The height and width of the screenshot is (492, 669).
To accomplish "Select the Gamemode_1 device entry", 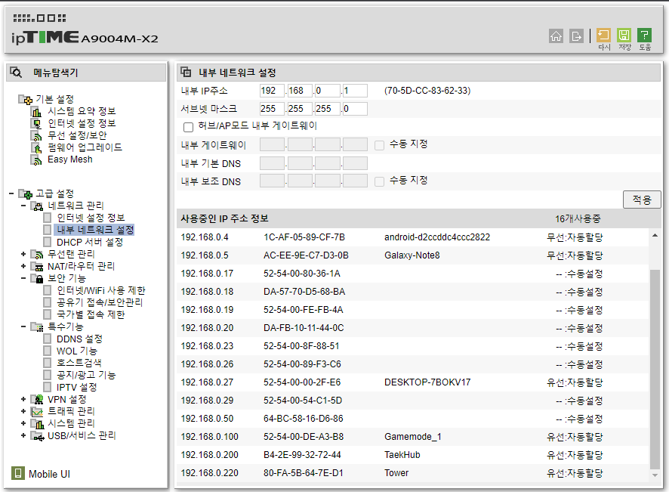I will [x=412, y=437].
